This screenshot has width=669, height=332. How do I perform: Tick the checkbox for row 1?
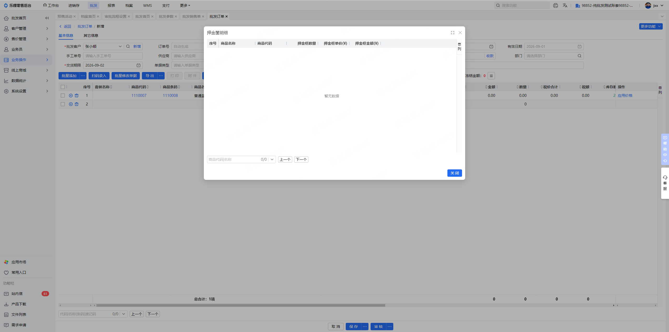point(63,96)
